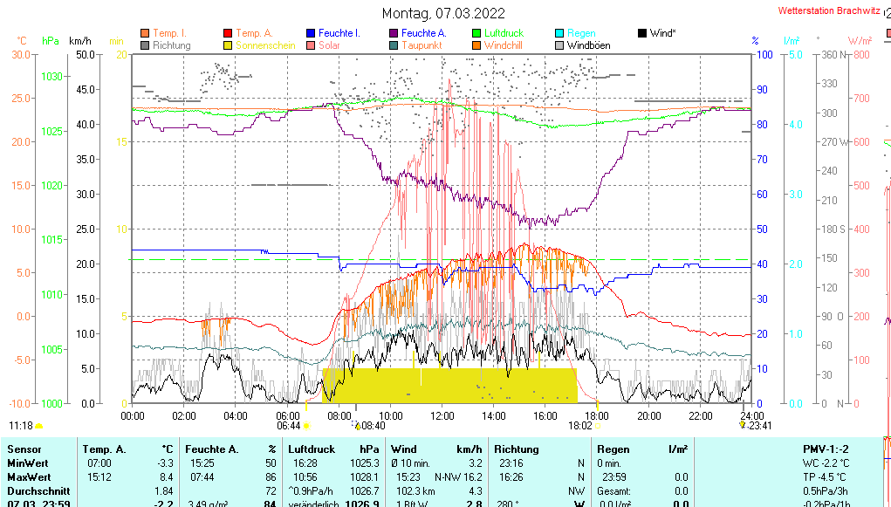The width and height of the screenshot is (891, 507).
Task: Click the Luftdruck column header in table
Action: 314,449
